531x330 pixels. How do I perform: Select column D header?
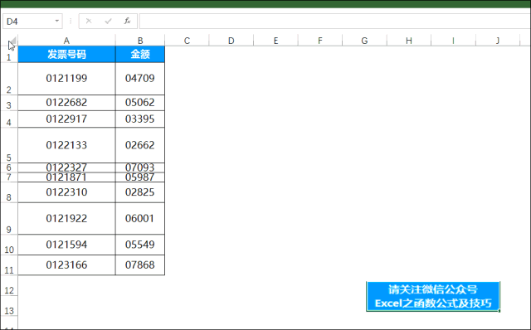coord(231,41)
